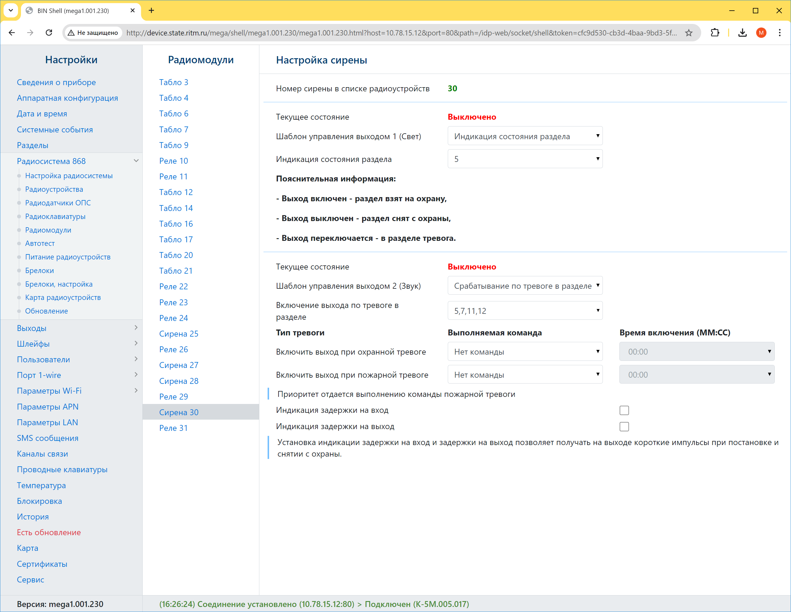Expand the Выходы section chevron

[136, 328]
